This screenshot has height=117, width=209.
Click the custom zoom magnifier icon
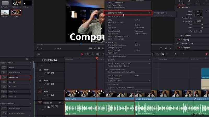pos(162,54)
